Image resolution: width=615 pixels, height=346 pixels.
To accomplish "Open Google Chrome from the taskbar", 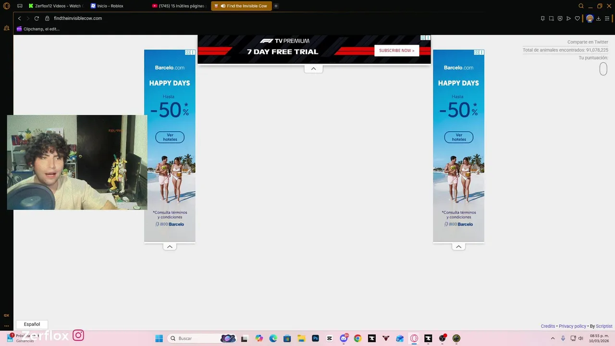I will pos(357,338).
